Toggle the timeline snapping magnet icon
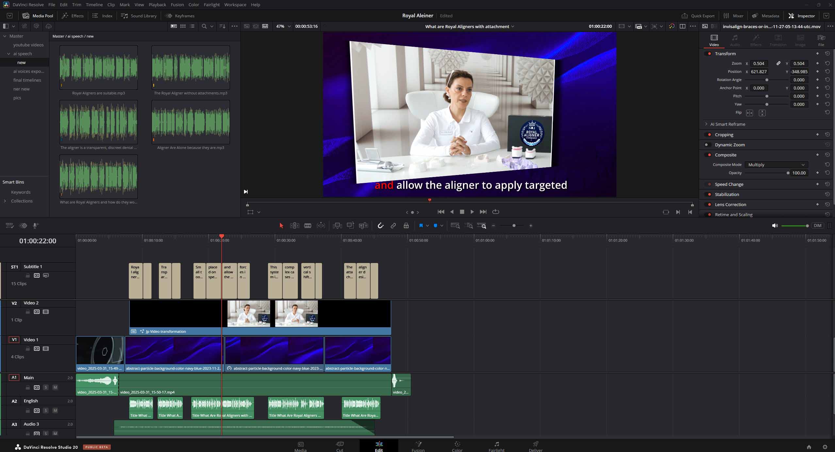835x452 pixels. (380, 226)
